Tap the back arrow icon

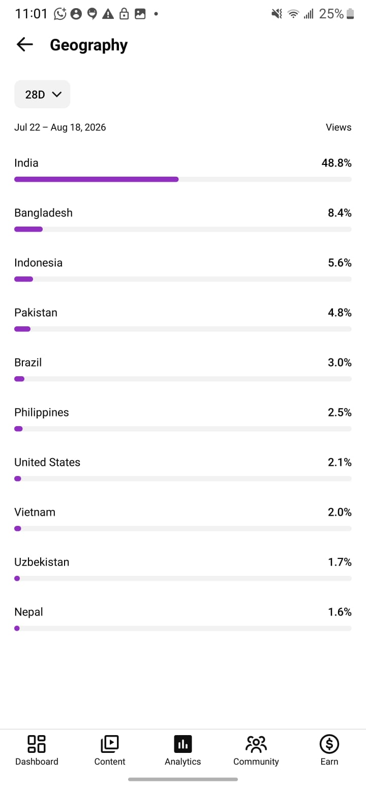[x=24, y=45]
